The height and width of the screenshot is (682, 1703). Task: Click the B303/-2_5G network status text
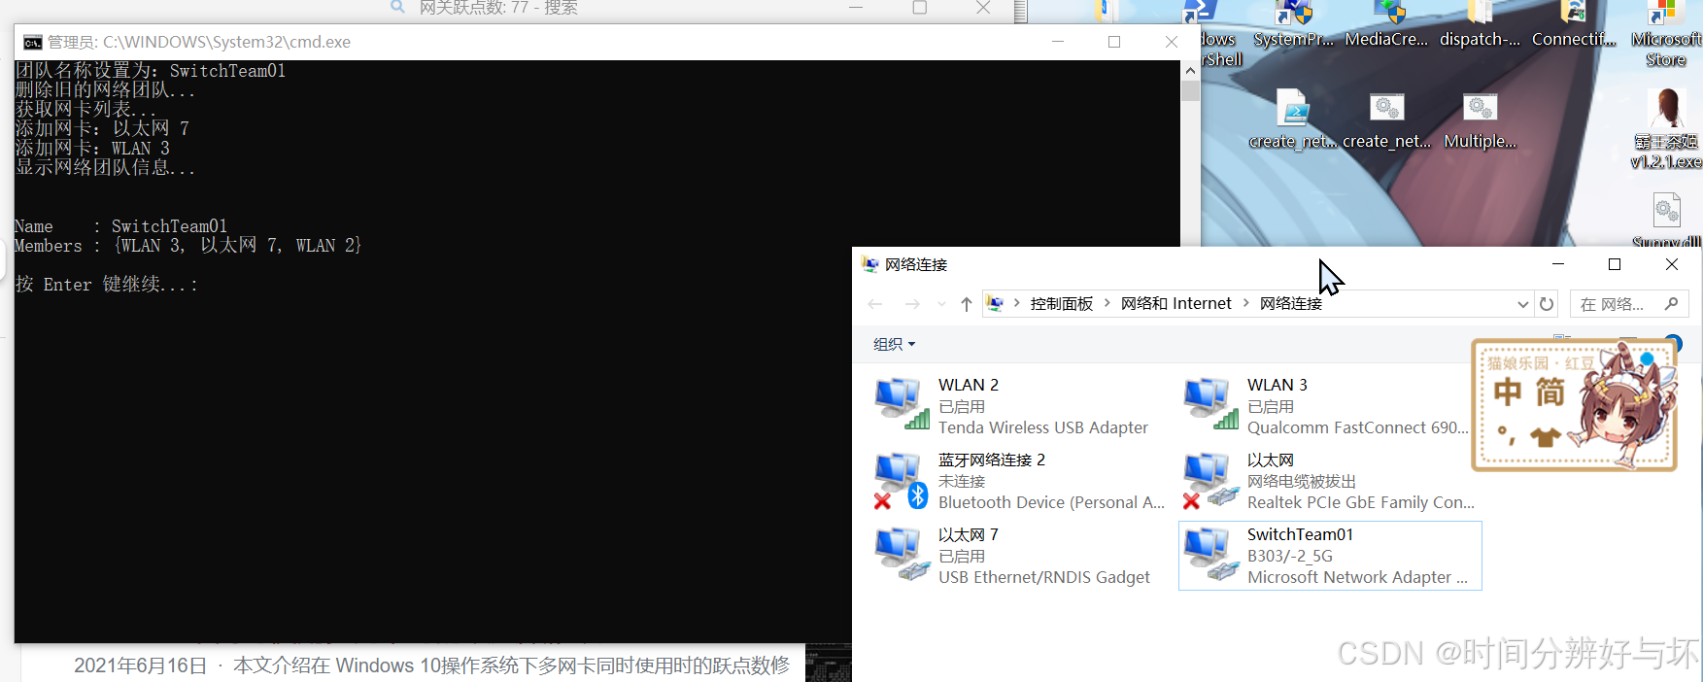[1289, 556]
